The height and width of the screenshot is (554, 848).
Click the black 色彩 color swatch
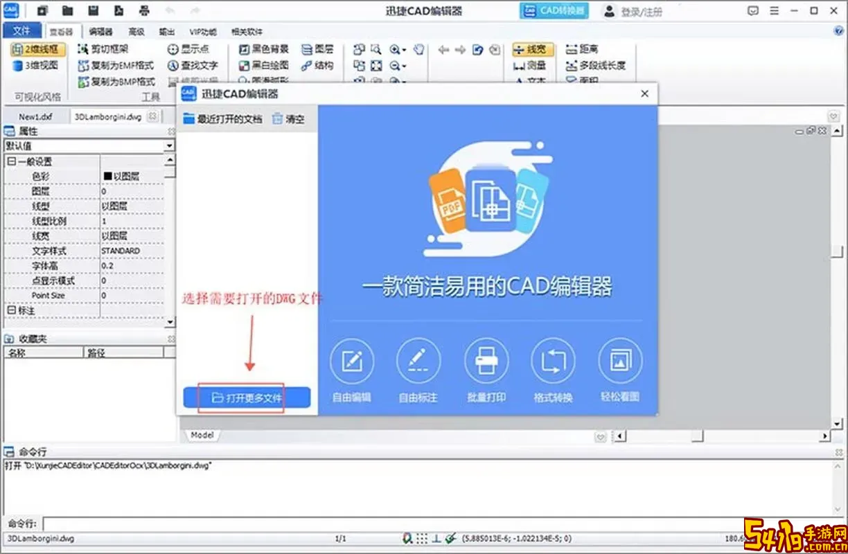point(107,177)
